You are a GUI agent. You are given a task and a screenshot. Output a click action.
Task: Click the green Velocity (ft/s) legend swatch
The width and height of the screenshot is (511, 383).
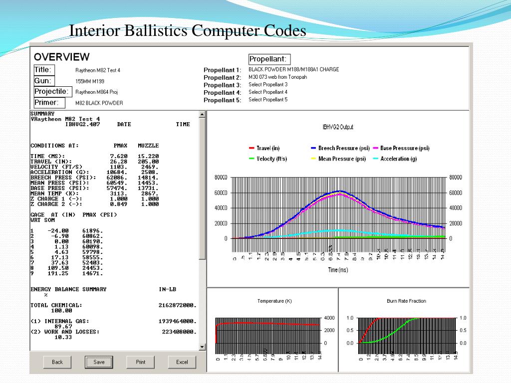coord(252,159)
